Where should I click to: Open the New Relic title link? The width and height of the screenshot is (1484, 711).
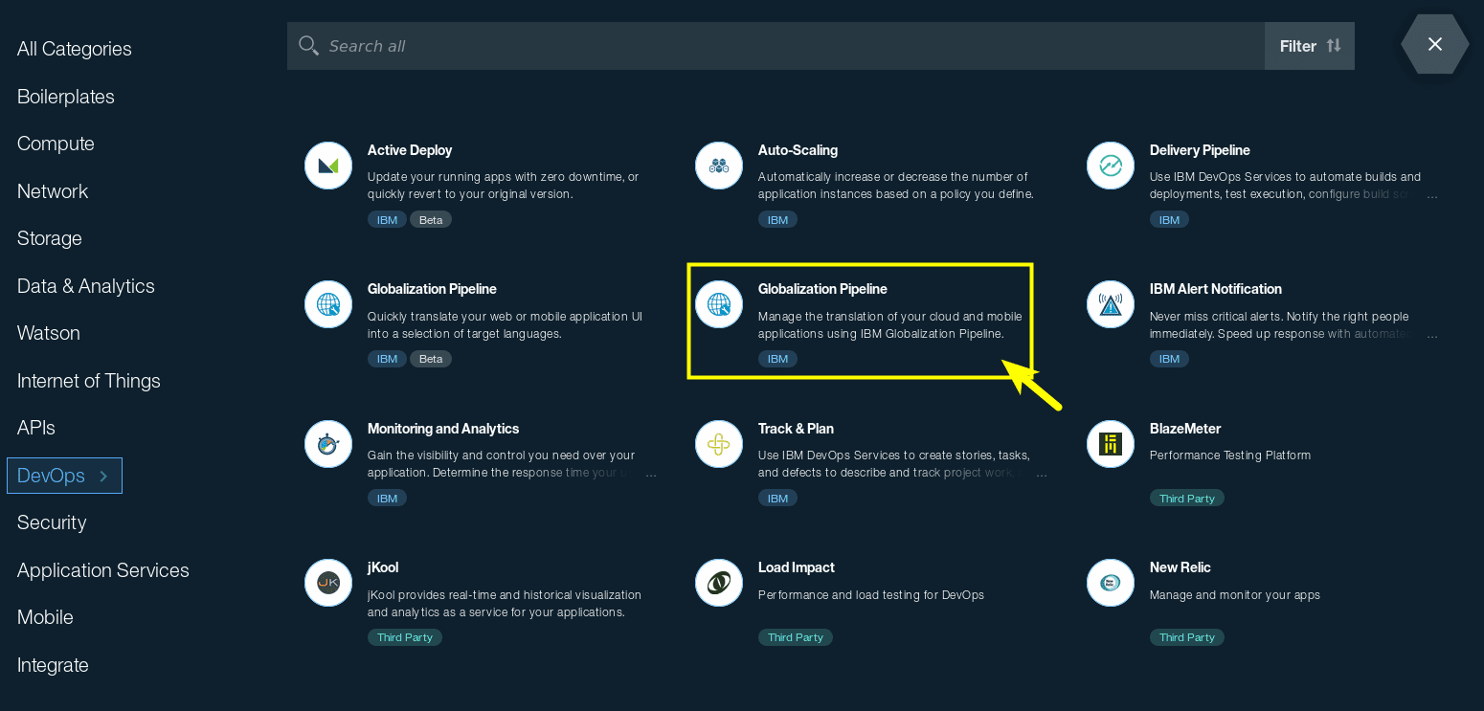1180,567
